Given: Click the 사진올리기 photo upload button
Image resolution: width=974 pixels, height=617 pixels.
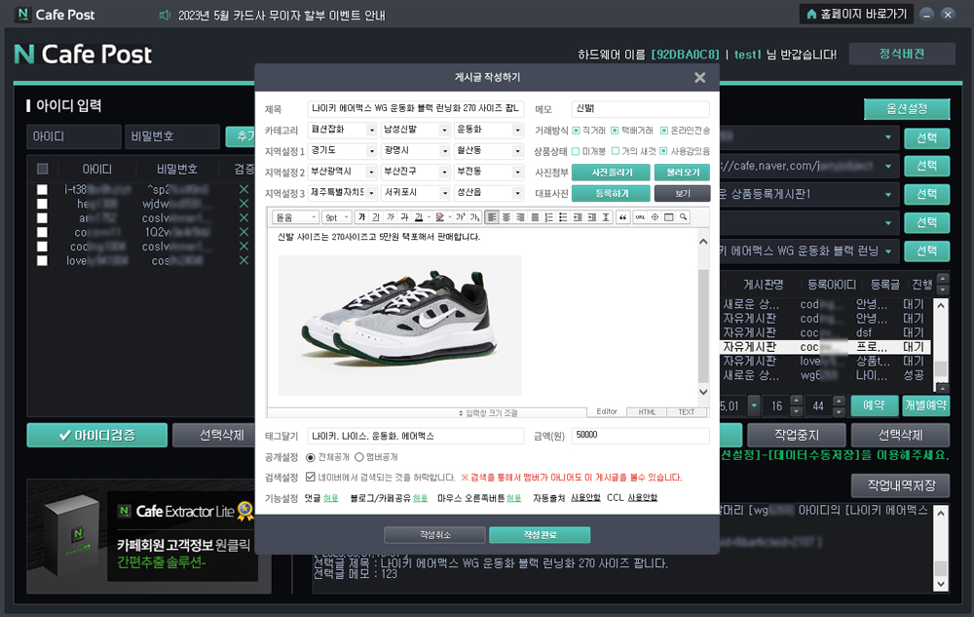Looking at the screenshot, I should [x=612, y=173].
